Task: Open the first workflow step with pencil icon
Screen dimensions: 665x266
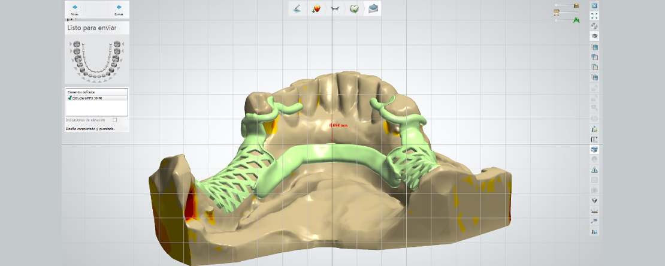Action: [x=296, y=8]
